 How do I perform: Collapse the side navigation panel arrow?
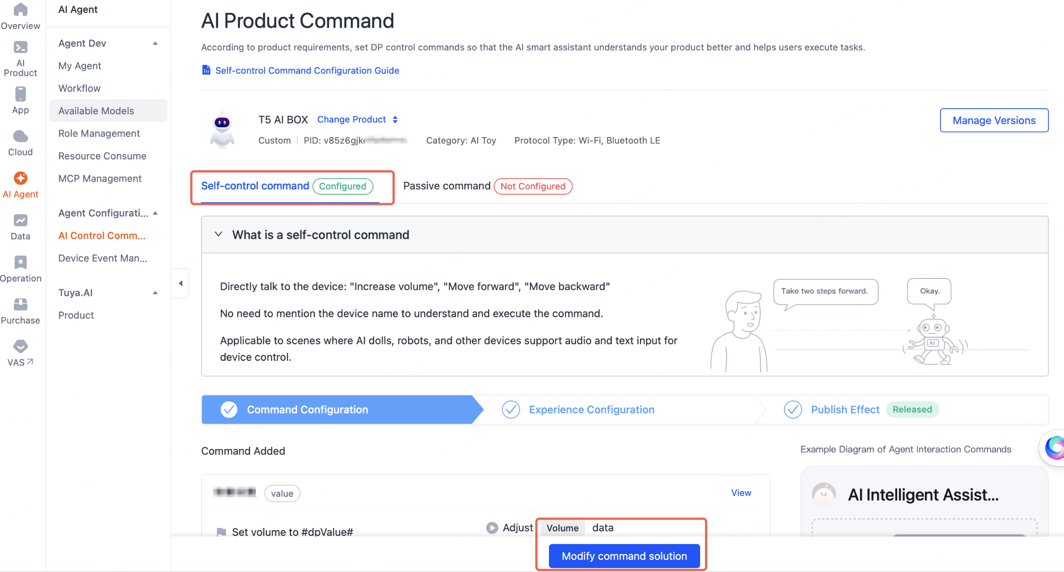coord(181,283)
